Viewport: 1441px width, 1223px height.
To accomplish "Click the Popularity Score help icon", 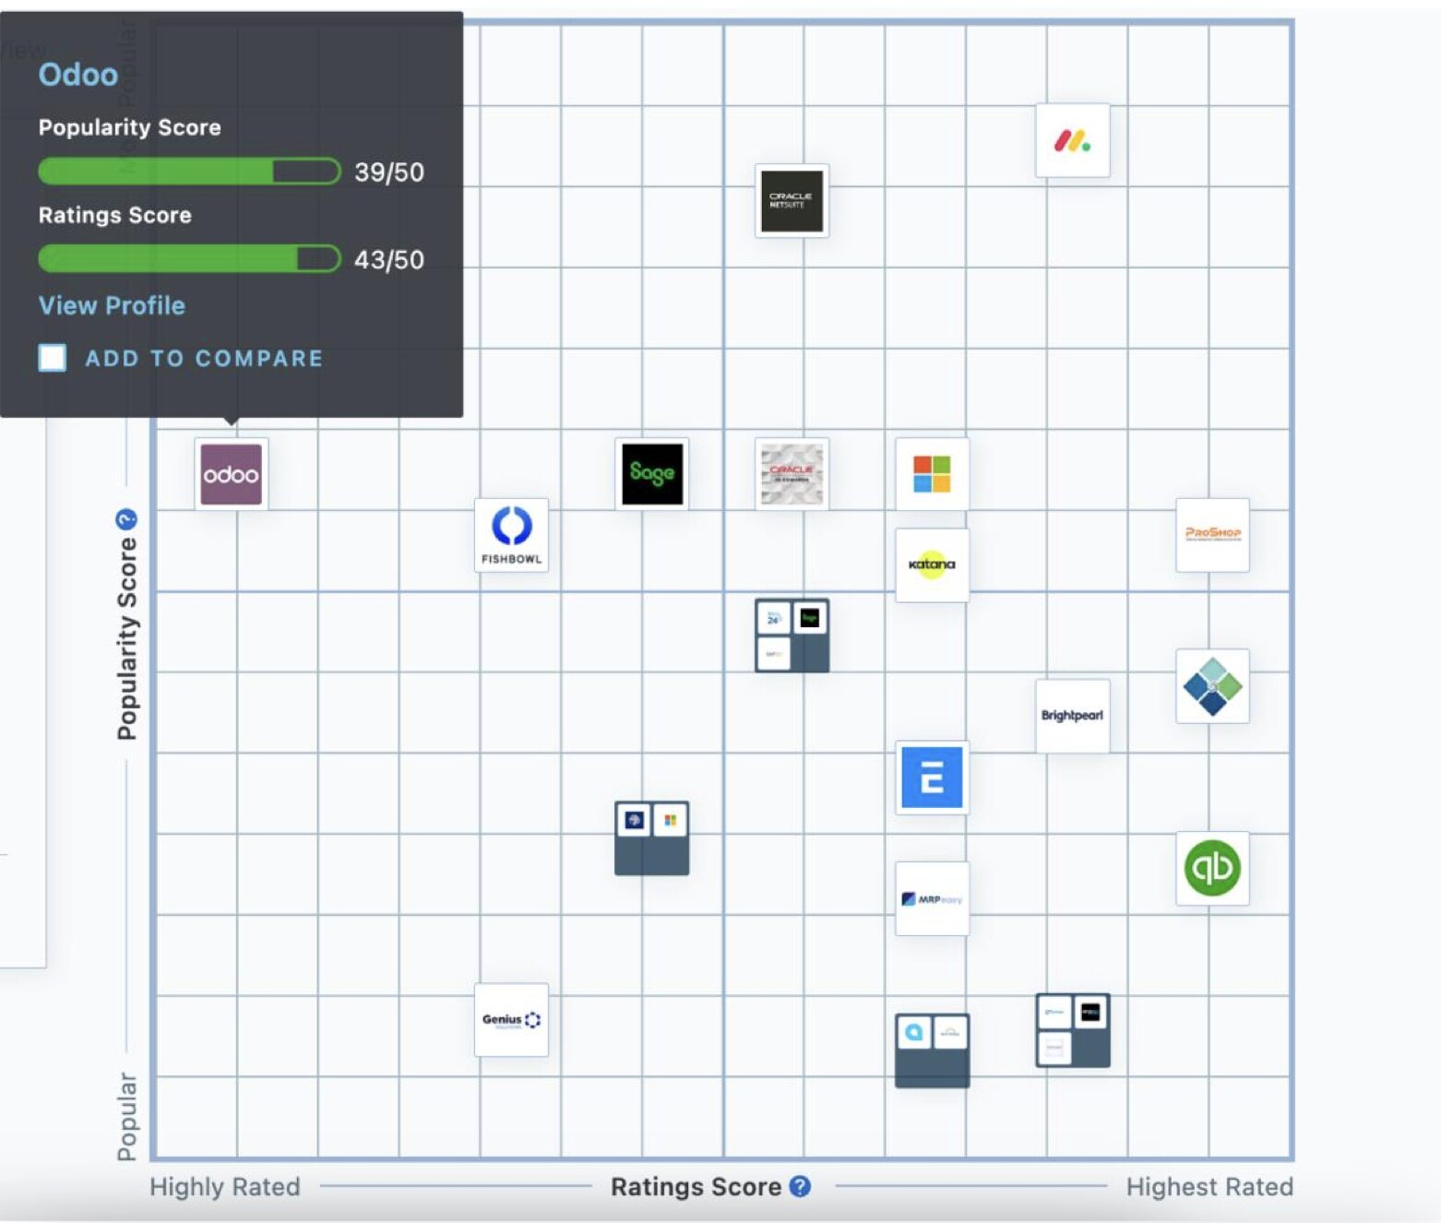I will pos(126,519).
